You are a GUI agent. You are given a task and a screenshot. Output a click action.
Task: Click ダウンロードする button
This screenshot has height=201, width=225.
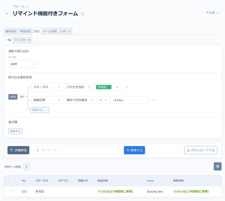[201, 150]
